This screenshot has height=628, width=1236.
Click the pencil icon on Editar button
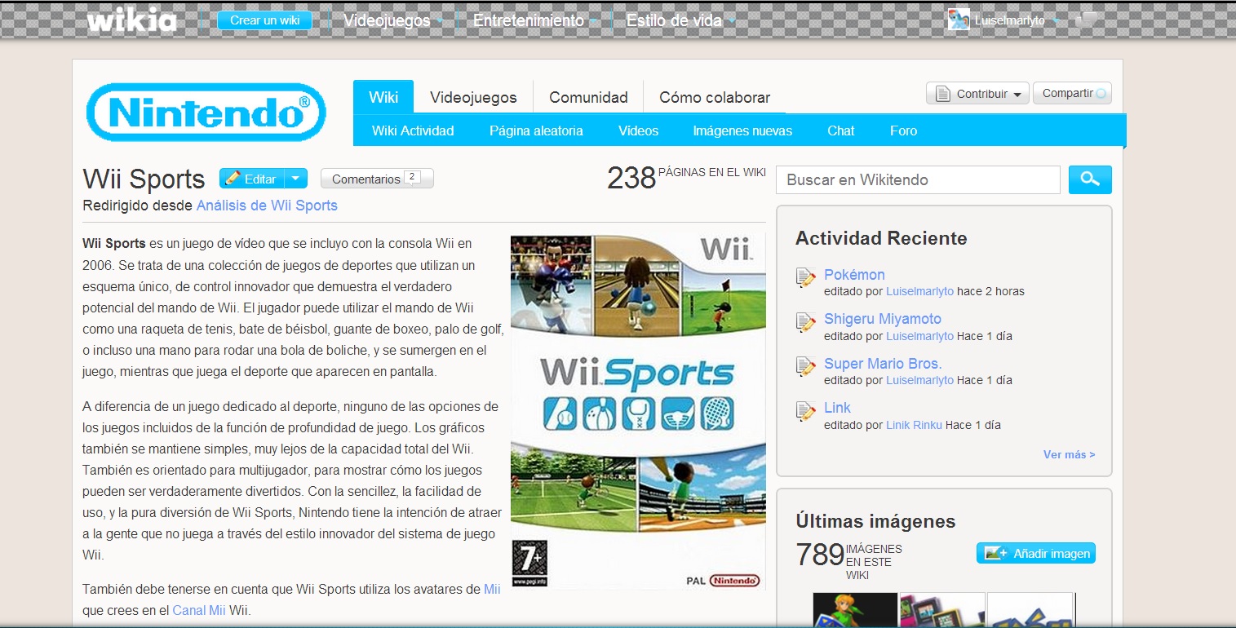pyautogui.click(x=233, y=178)
